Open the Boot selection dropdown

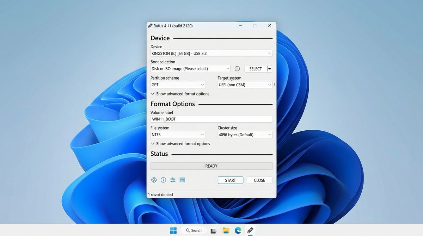190,69
